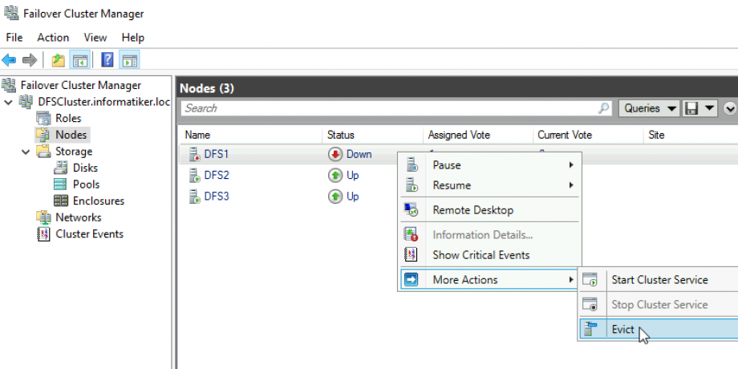Select Start Cluster Service option
The height and width of the screenshot is (369, 738).
click(x=659, y=280)
